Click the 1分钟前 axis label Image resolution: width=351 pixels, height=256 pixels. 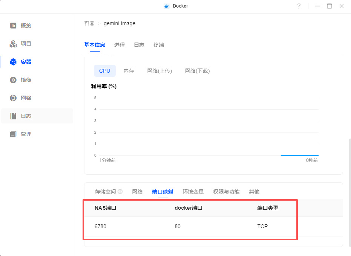click(x=107, y=160)
